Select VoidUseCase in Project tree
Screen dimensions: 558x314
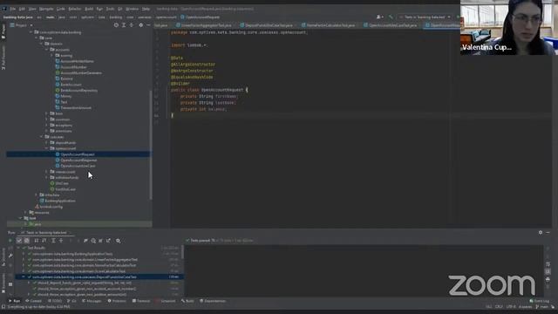65,189
